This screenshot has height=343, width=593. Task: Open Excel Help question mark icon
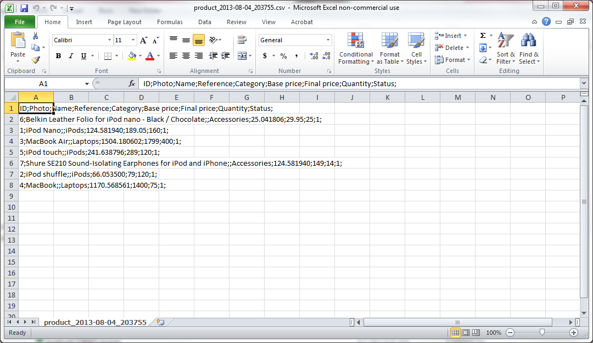coord(546,21)
